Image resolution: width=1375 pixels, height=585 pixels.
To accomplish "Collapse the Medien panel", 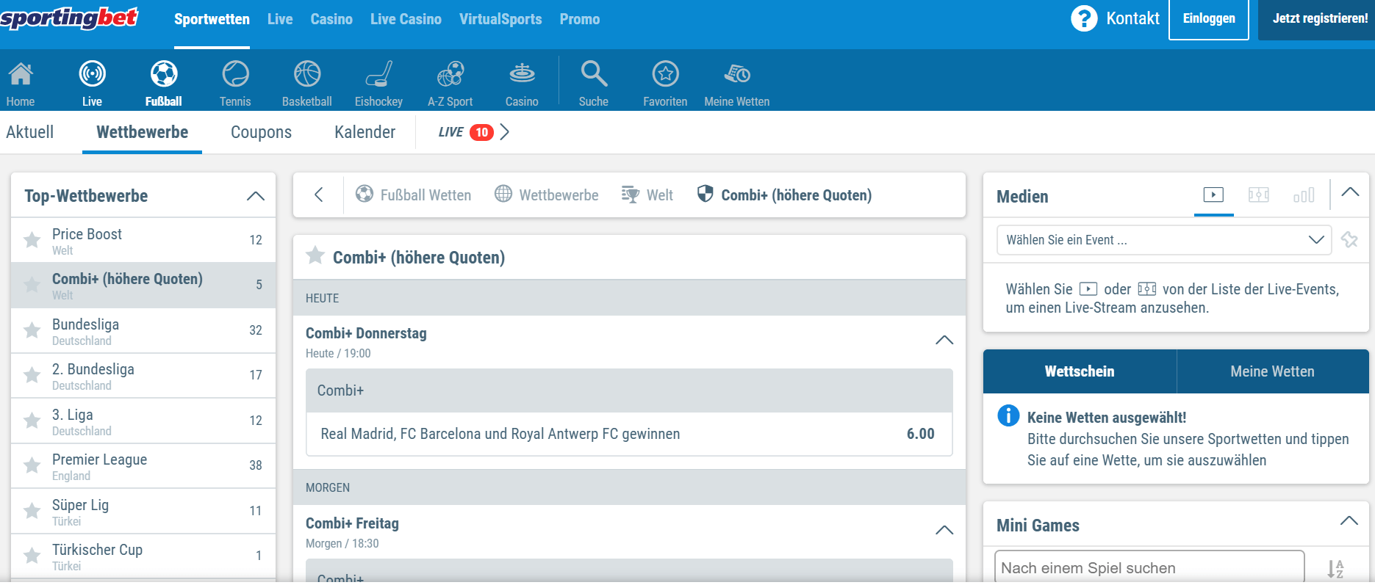I will [1350, 192].
